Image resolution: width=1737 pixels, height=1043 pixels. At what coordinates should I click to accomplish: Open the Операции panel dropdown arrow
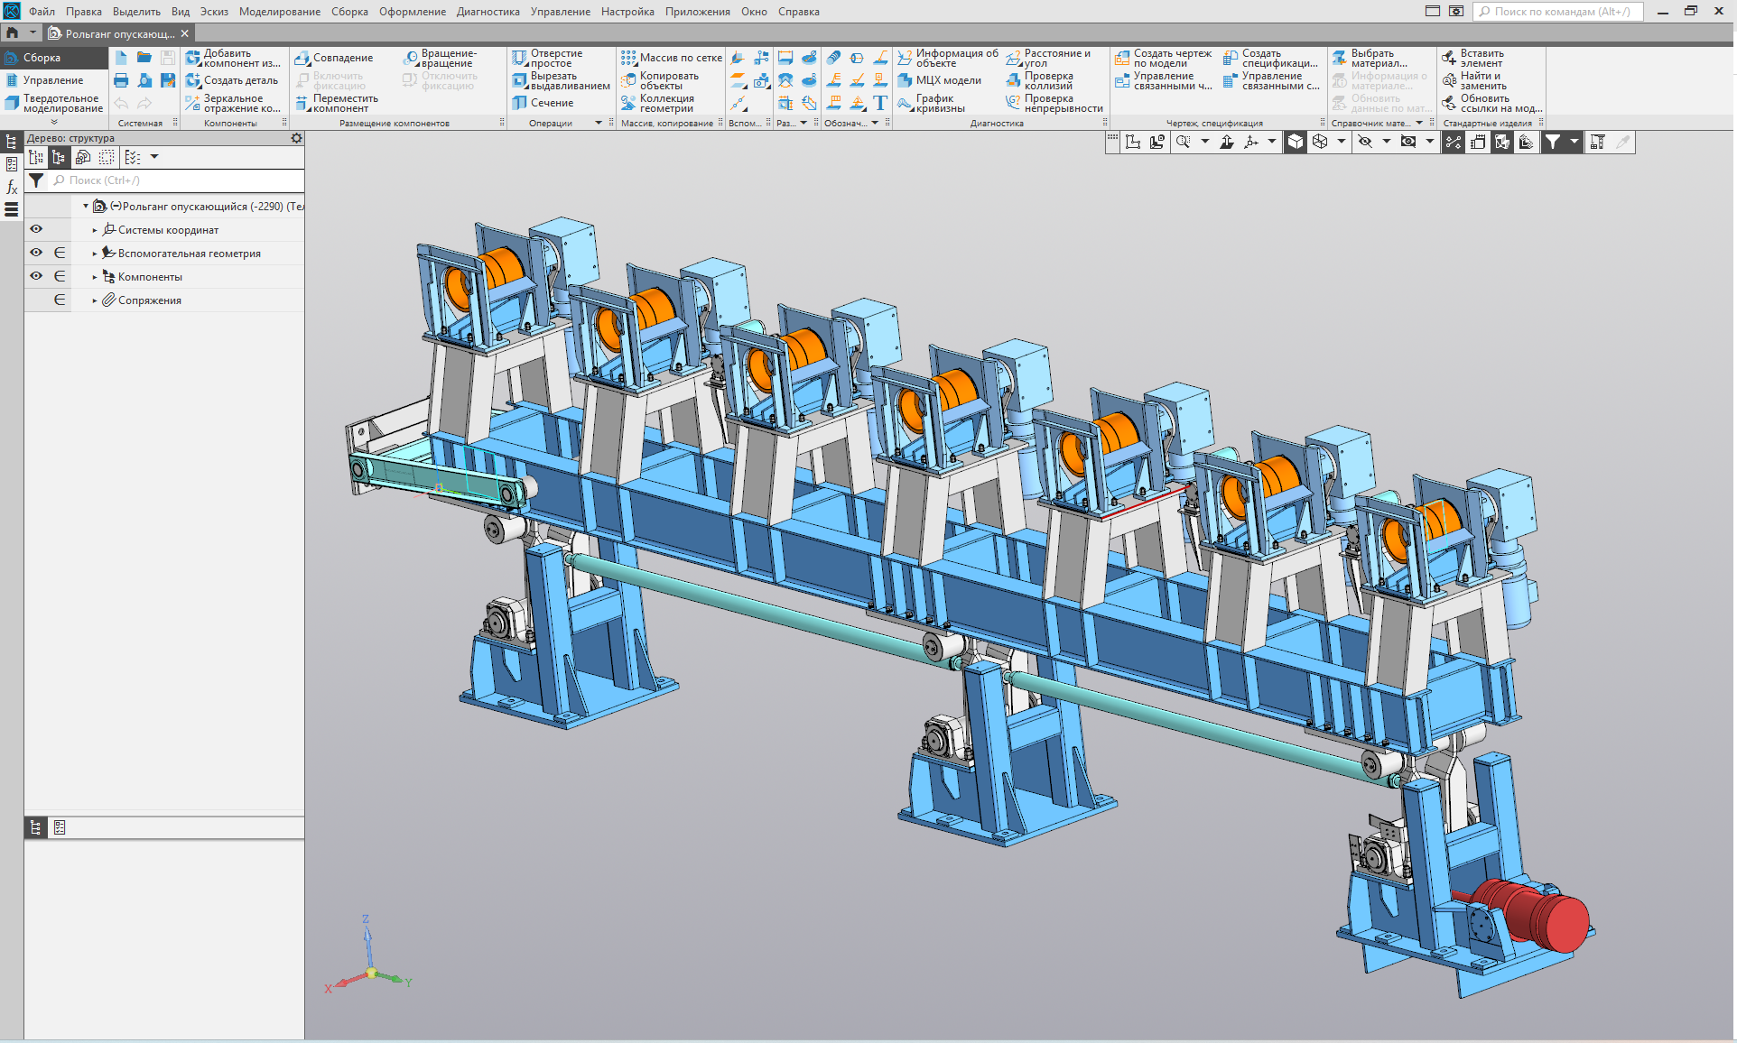click(599, 123)
